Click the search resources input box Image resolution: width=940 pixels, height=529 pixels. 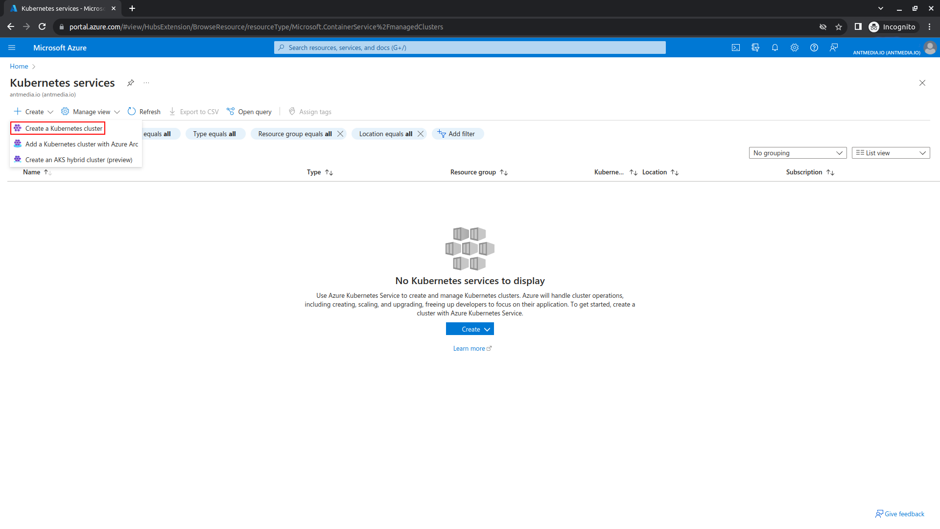coord(470,48)
